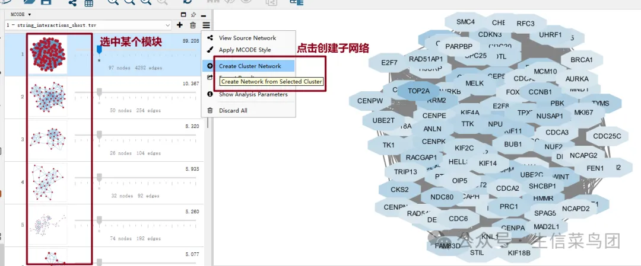Select Create Cluster Network menu entry

click(x=248, y=66)
